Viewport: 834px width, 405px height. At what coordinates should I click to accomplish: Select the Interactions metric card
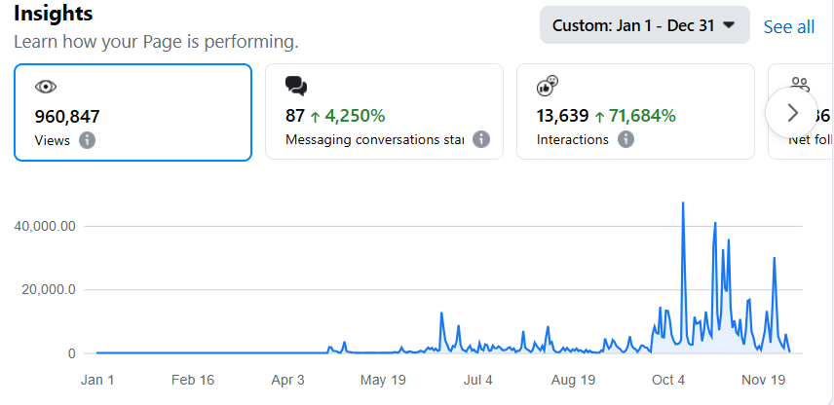pos(635,112)
